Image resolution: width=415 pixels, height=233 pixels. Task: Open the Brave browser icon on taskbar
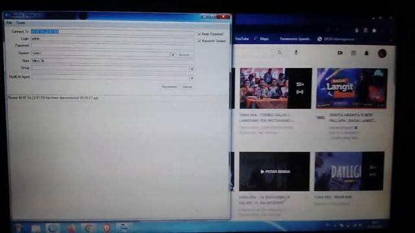pyautogui.click(x=106, y=228)
